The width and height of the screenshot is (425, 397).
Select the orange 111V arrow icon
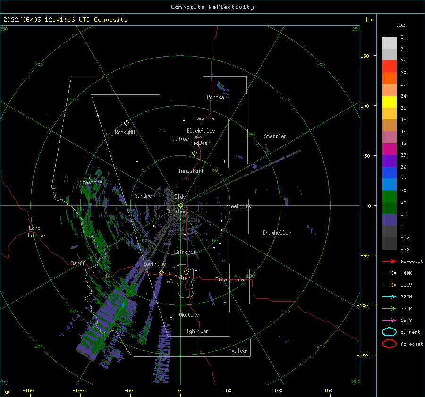pyautogui.click(x=389, y=285)
